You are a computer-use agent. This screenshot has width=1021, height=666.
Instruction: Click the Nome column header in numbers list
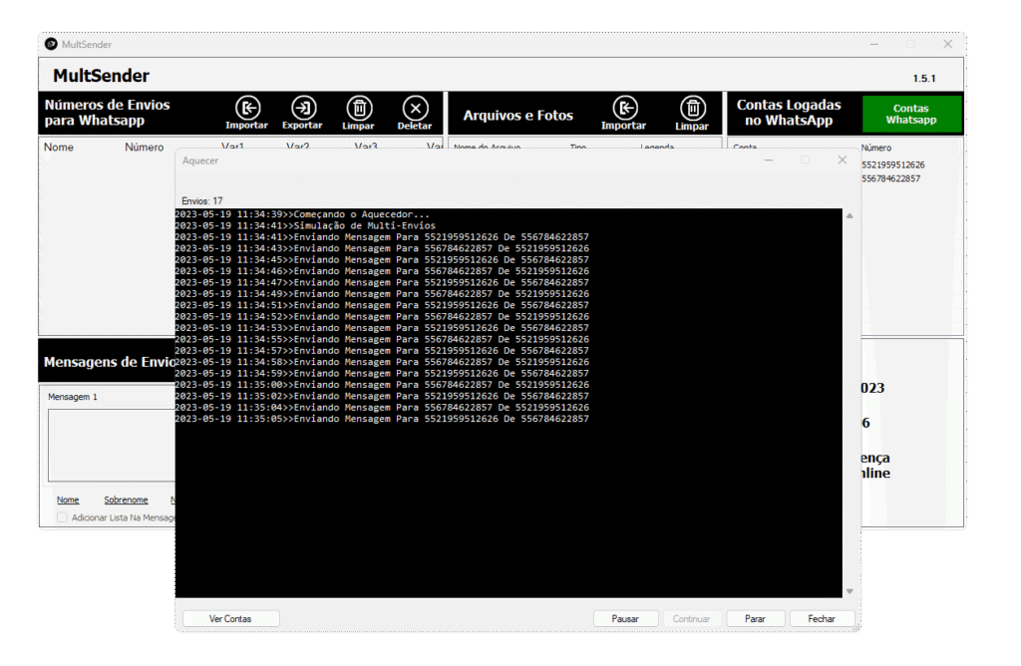[x=59, y=148]
